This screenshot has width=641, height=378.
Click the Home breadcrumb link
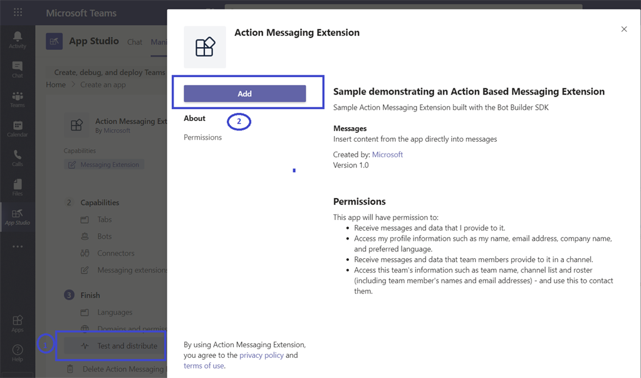pos(55,84)
